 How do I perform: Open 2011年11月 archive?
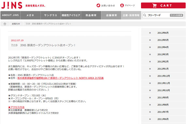[163, 83]
